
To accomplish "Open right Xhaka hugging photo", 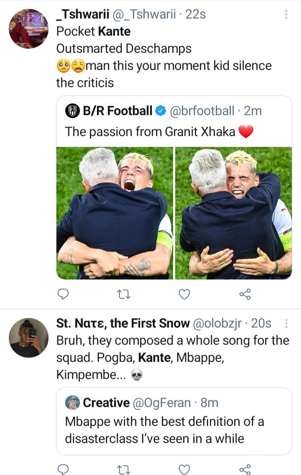I will (233, 213).
